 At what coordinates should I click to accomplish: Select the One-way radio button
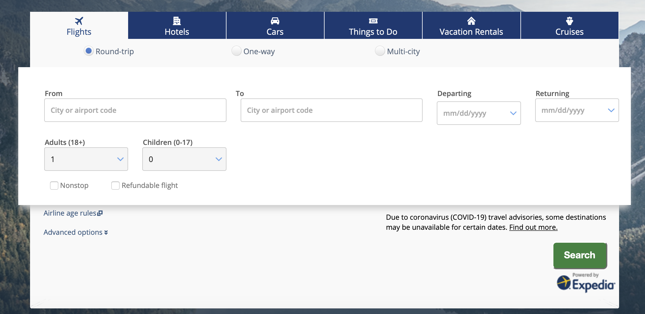pos(236,51)
